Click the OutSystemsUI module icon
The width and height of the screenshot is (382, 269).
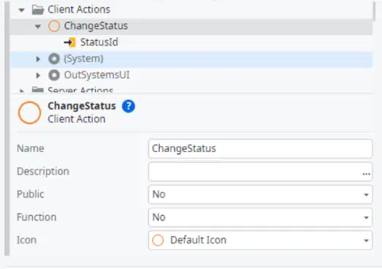click(54, 75)
